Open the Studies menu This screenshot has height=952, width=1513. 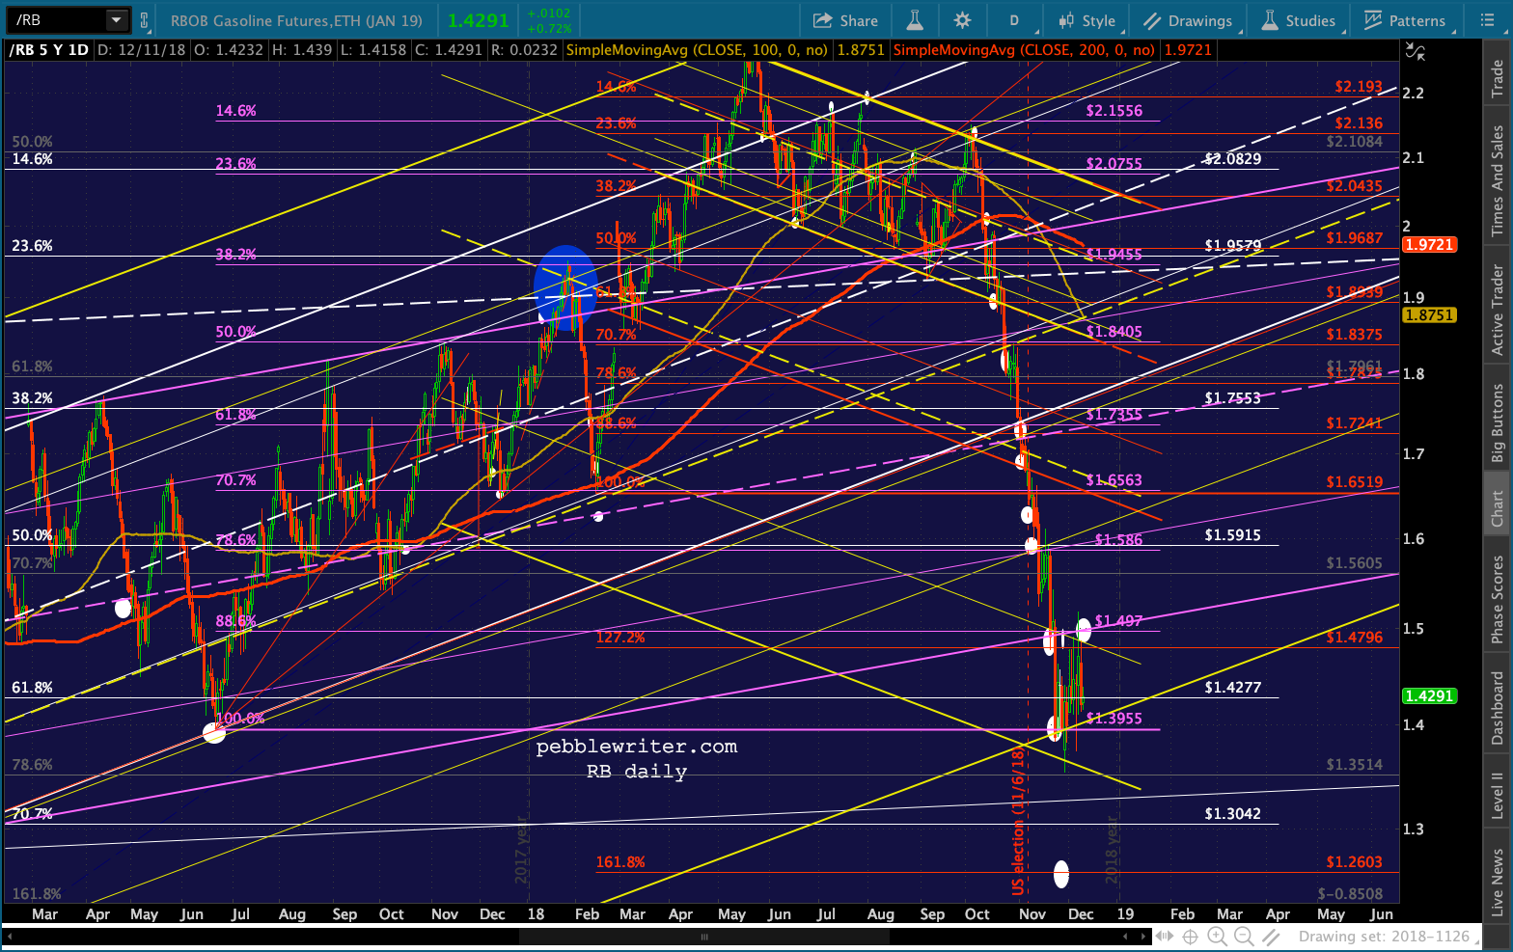pyautogui.click(x=1299, y=20)
